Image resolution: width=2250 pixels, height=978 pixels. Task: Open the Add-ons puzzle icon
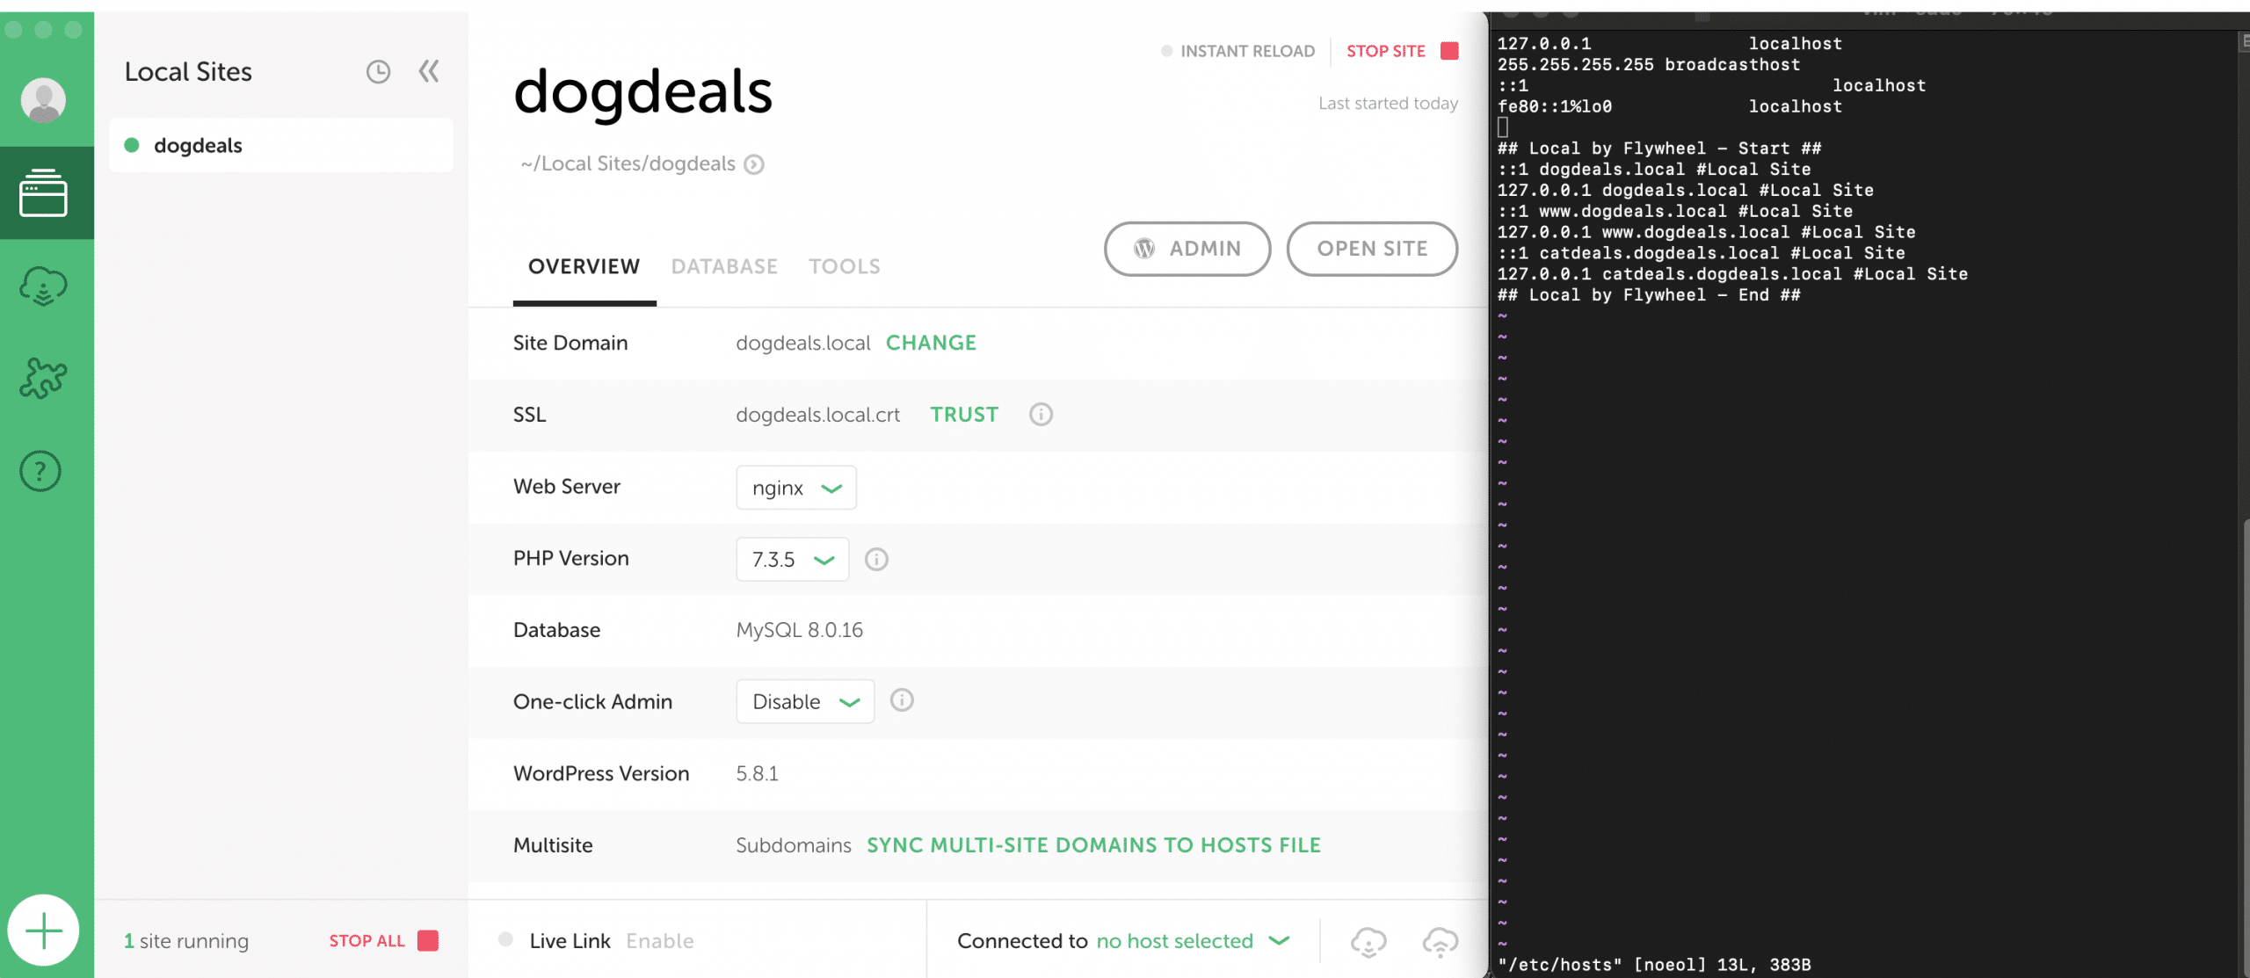43,379
